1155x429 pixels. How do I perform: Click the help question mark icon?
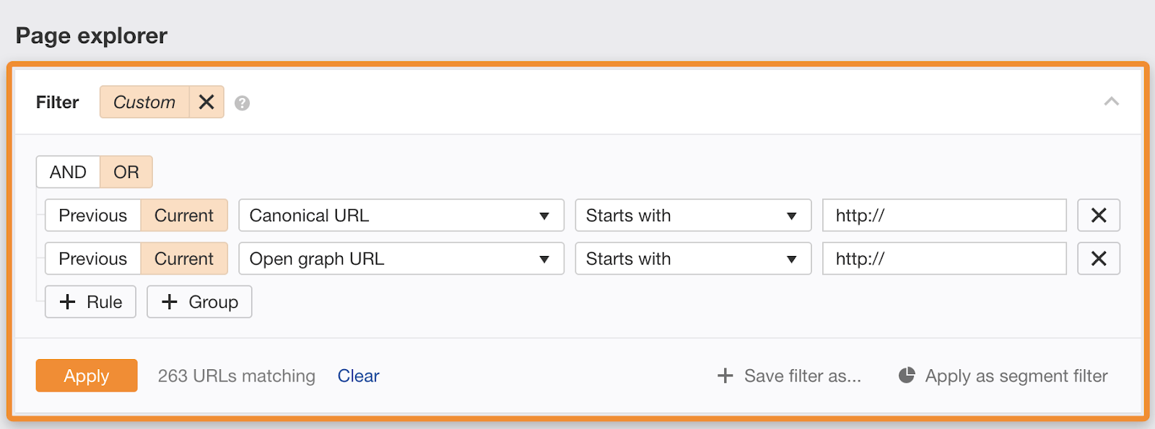tap(242, 102)
